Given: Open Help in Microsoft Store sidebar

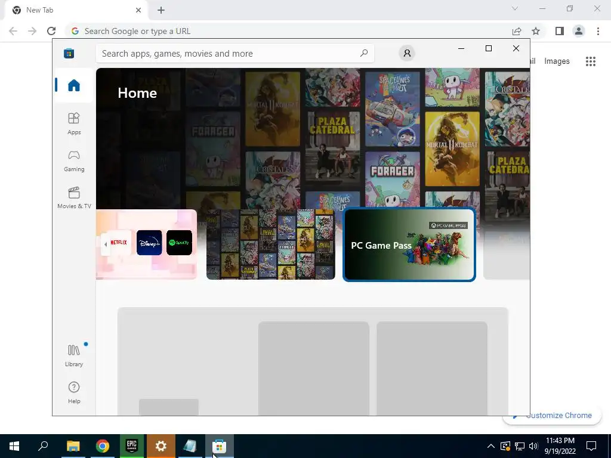Looking at the screenshot, I should (x=73, y=392).
